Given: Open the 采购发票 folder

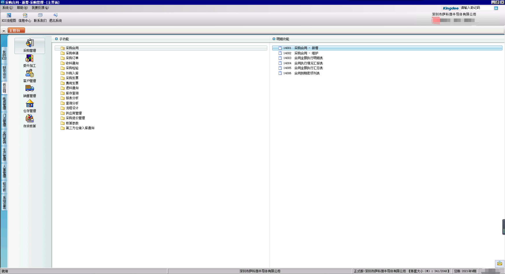Looking at the screenshot, I should 72,78.
